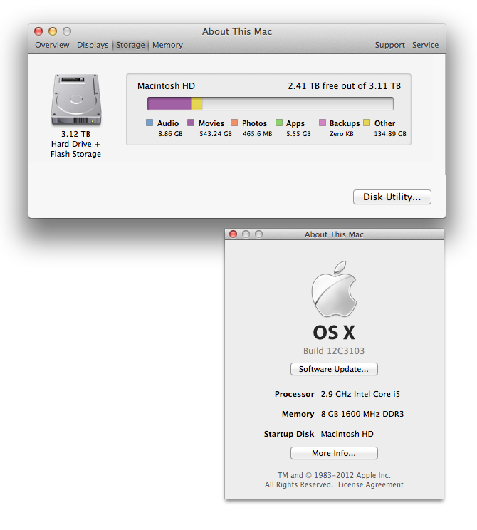The height and width of the screenshot is (530, 477).
Task: Open Disk Utility from the Storage window
Action: point(392,197)
